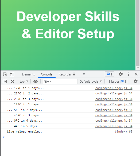140x156 pixels.
Task: Open source link for 21ºC in 2 days
Action: 114,93
